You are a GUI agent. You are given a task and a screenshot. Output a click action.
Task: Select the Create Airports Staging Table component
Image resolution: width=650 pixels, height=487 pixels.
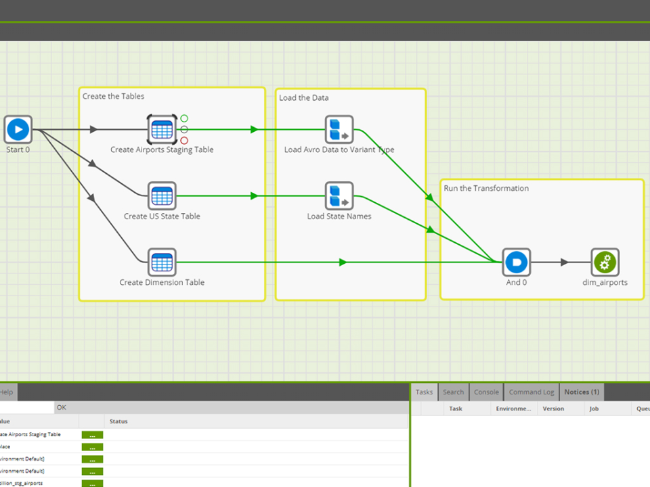[x=162, y=130]
